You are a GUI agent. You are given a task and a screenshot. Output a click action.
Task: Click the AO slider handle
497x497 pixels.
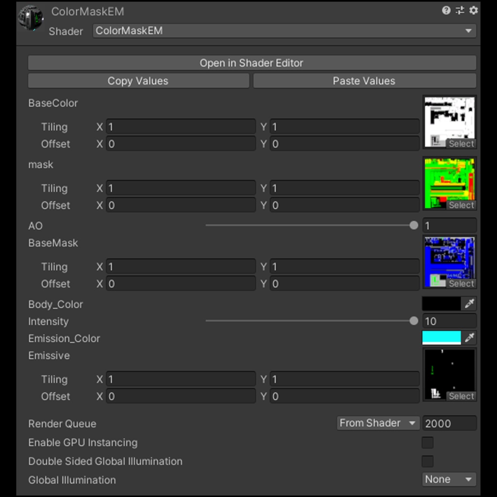(x=414, y=225)
